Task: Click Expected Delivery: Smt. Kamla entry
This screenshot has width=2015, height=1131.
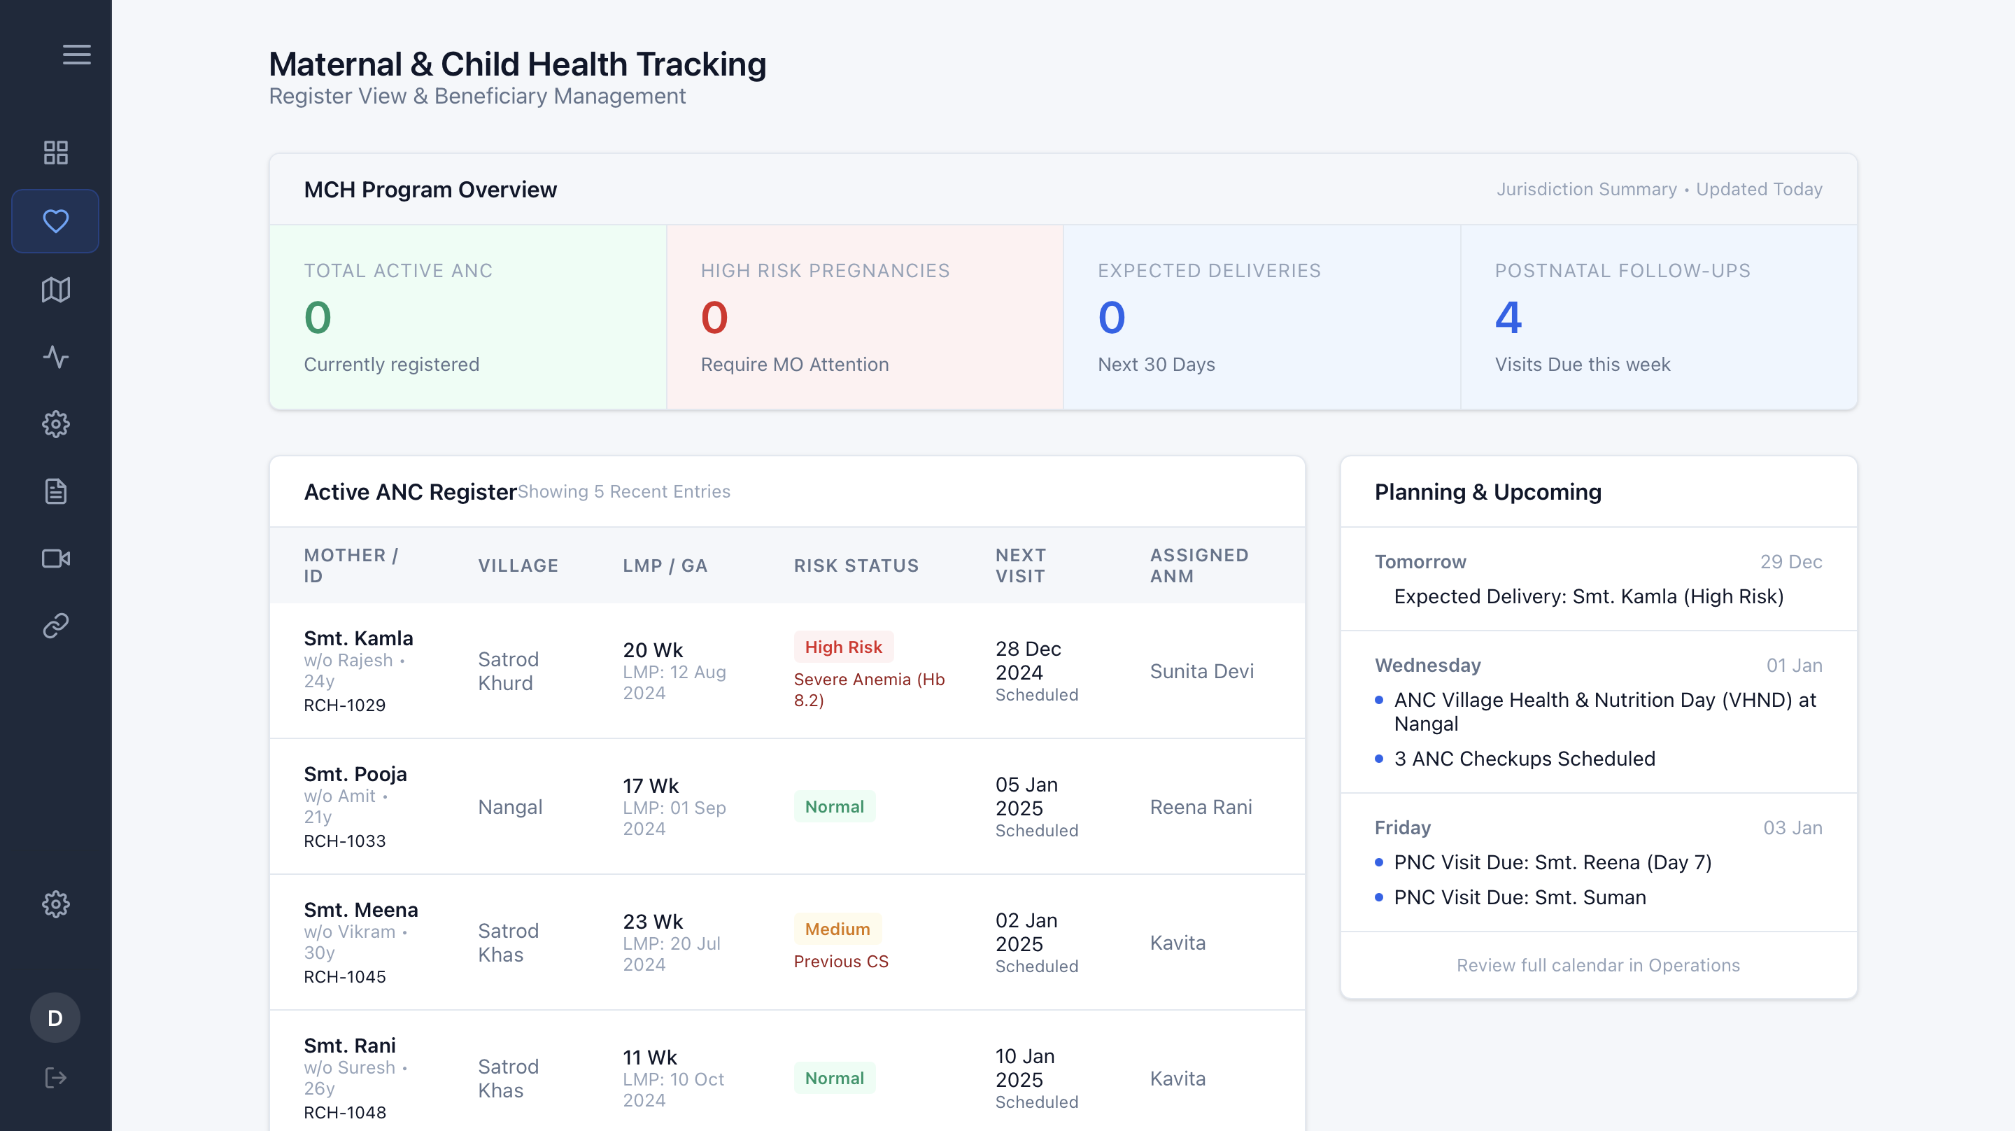Action: pyautogui.click(x=1589, y=596)
